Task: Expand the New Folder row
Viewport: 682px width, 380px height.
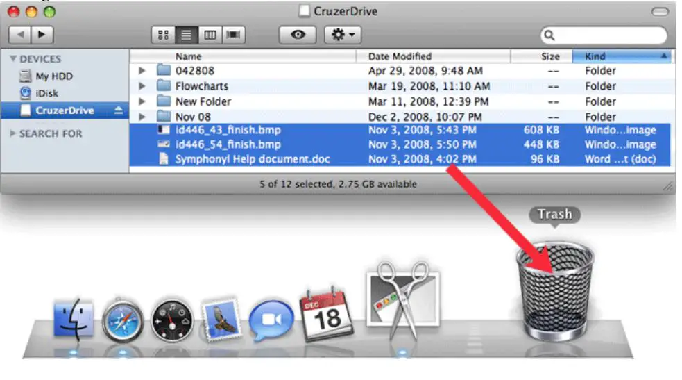Action: pyautogui.click(x=142, y=101)
